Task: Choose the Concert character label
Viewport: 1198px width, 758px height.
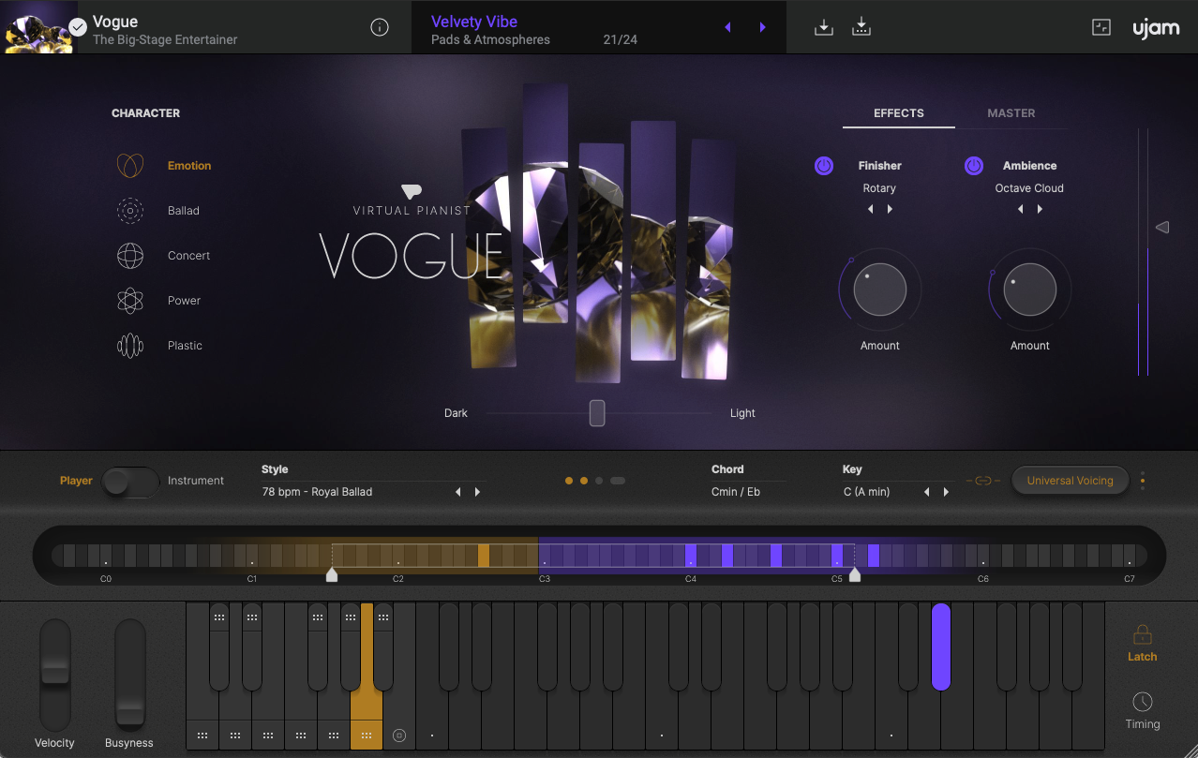Action: pos(188,256)
